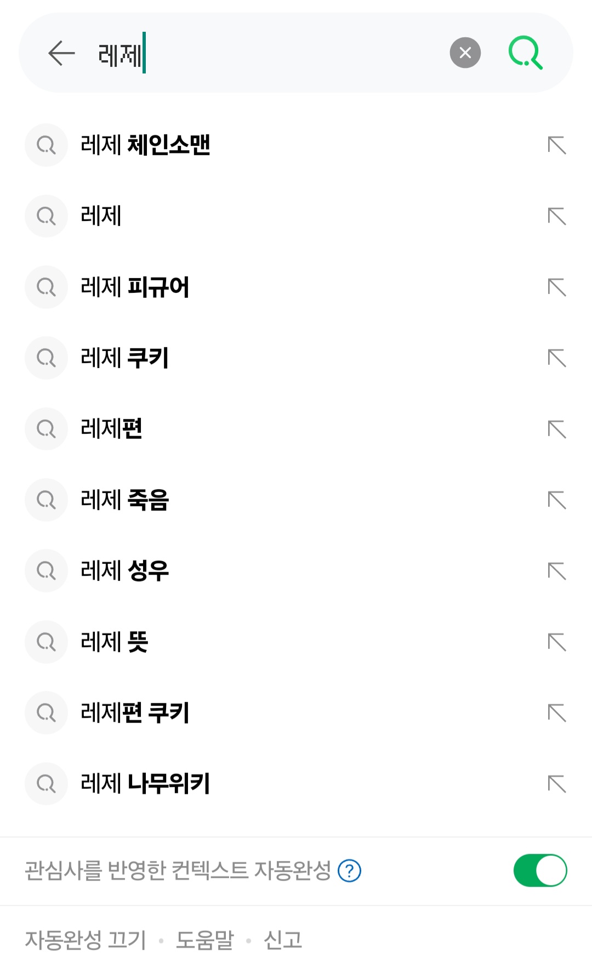Toggle the context autocomplete switch off
The height and width of the screenshot is (966, 592).
[540, 870]
